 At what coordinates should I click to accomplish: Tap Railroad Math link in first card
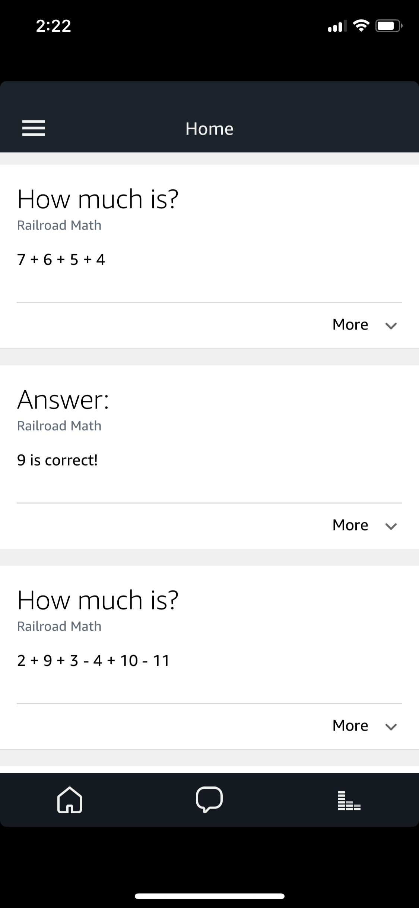(59, 225)
